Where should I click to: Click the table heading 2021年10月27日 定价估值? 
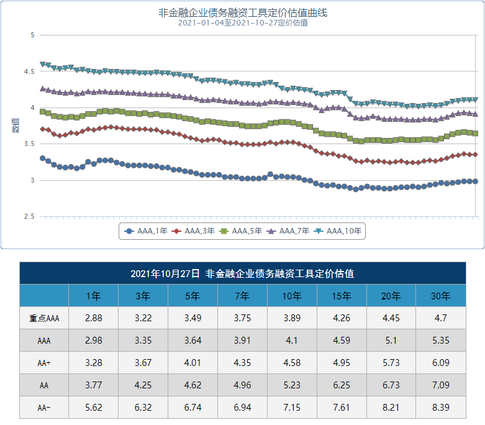[x=242, y=273]
